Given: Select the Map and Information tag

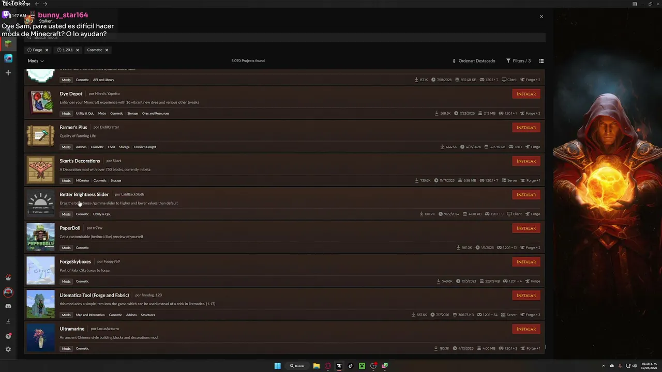Looking at the screenshot, I should pyautogui.click(x=90, y=315).
